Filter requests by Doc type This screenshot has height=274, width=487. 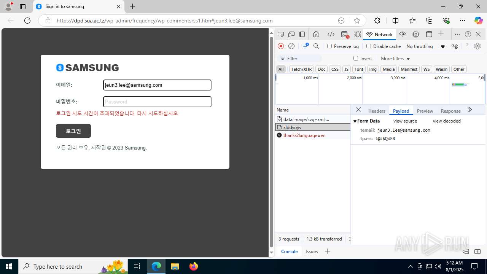321,69
